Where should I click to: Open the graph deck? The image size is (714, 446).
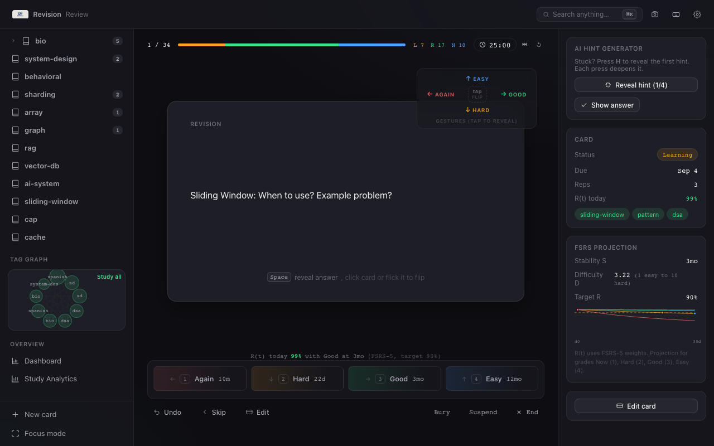click(x=67, y=130)
